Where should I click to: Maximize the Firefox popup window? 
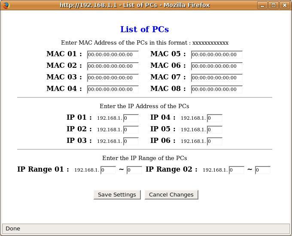pos(273,5)
